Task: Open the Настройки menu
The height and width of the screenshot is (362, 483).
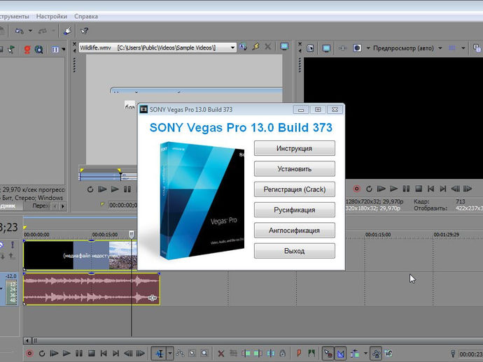Action: [x=51, y=16]
